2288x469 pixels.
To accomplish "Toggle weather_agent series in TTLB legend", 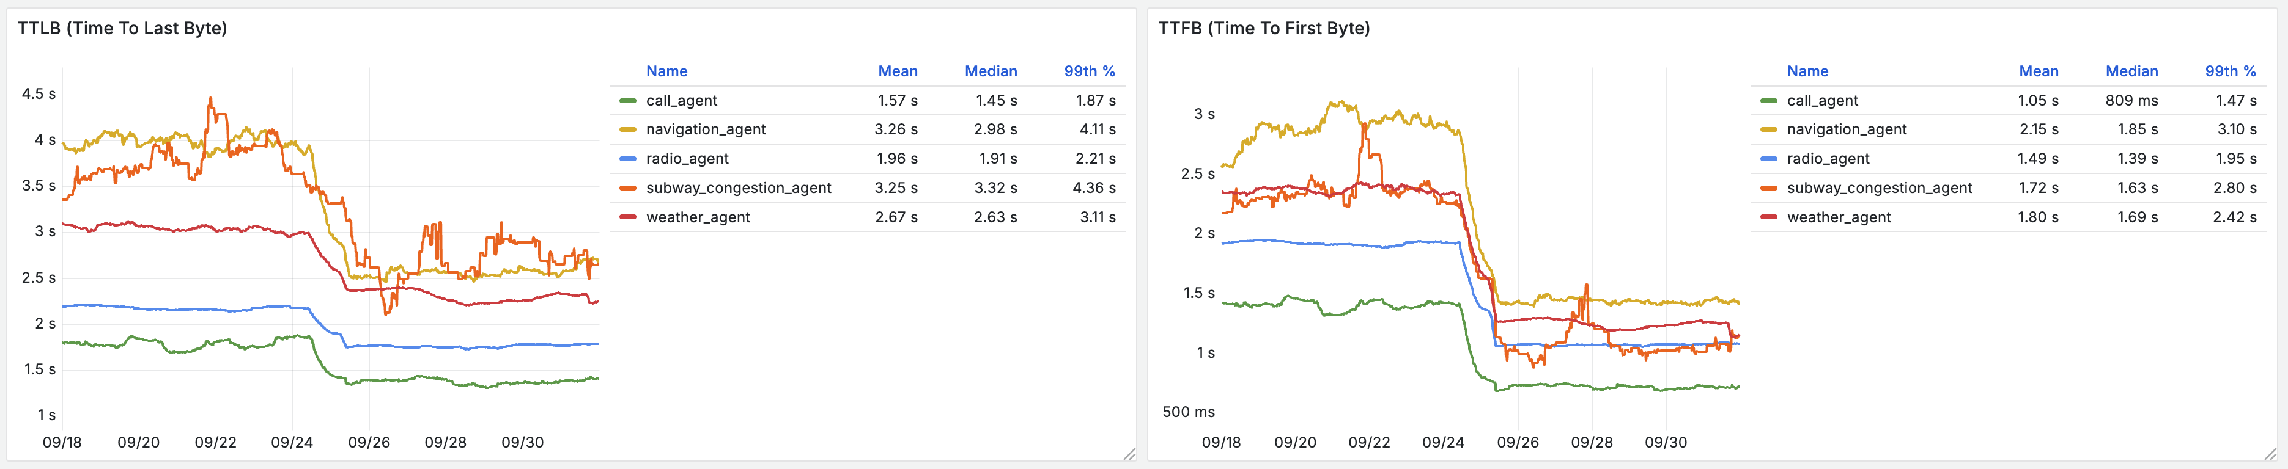I will [698, 217].
